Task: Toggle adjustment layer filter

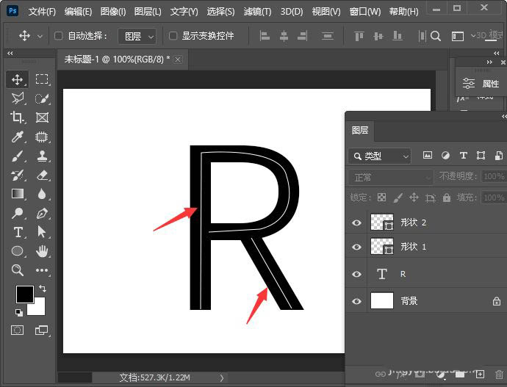Action: pos(445,156)
